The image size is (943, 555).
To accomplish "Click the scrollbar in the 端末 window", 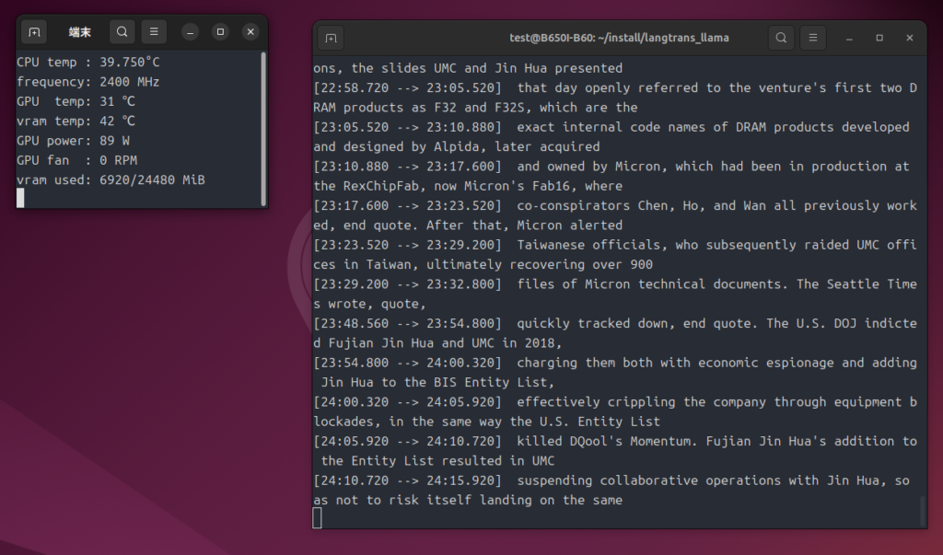I will click(x=263, y=129).
